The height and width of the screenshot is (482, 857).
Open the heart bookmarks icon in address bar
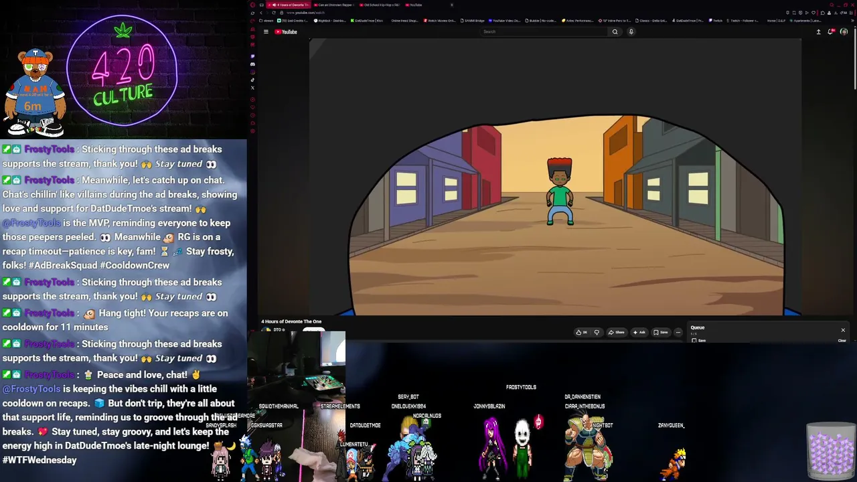tap(812, 13)
